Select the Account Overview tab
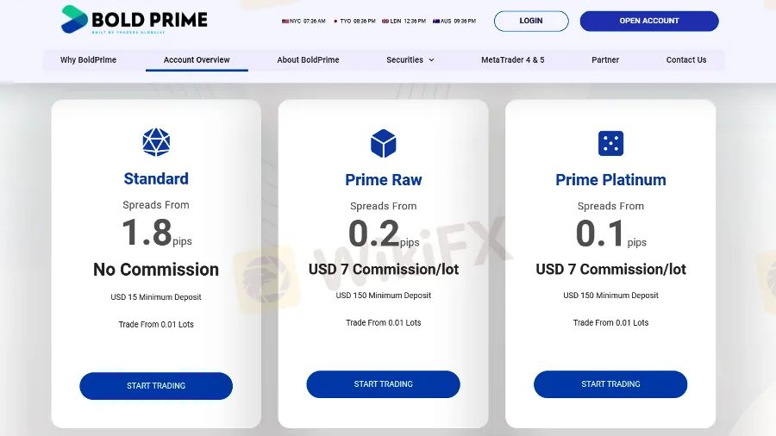Viewport: 776px width, 436px height. 197,60
